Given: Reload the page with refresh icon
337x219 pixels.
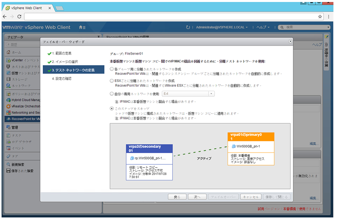Looking at the screenshot, I should point(19,17).
